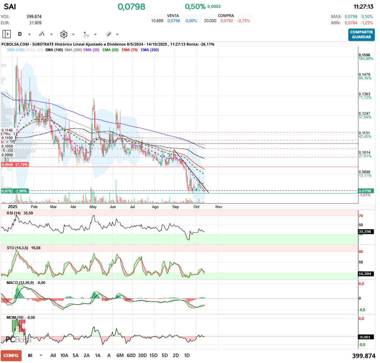Image resolution: width=380 pixels, height=363 pixels.
Task: Select the 6M time range
Action: click(x=120, y=355)
